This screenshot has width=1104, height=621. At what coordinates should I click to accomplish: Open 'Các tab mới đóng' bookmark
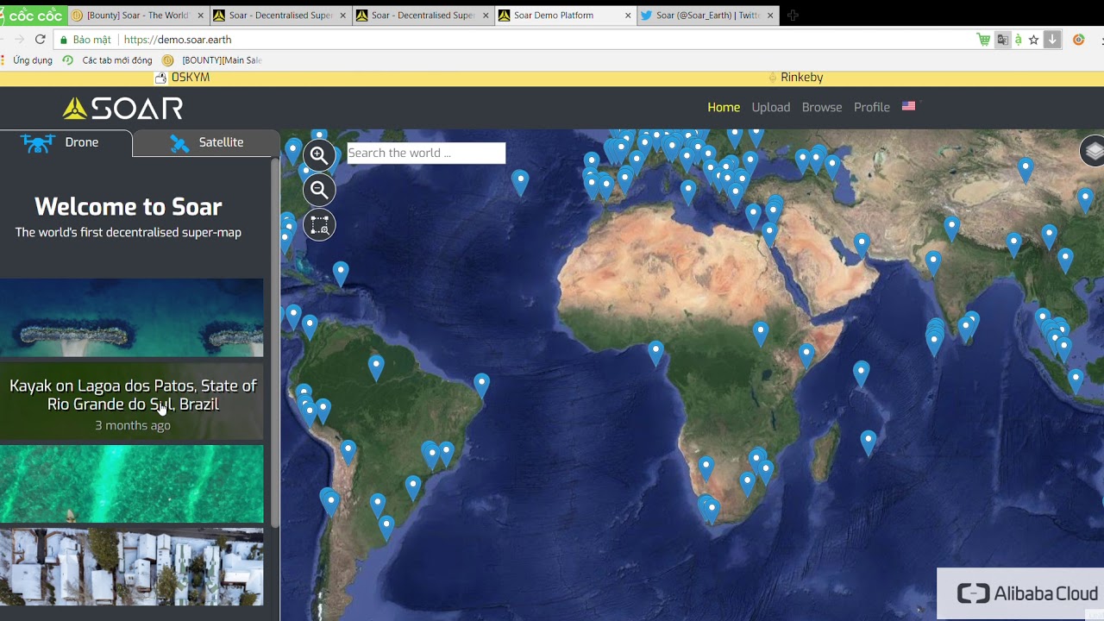(x=108, y=60)
